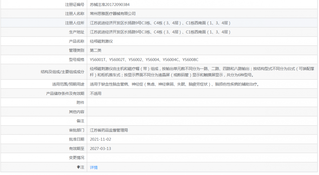Viewport: 319px width, 175px height.
Task: Click the address value in 注册人住所 row
Action: (x=160, y=23)
